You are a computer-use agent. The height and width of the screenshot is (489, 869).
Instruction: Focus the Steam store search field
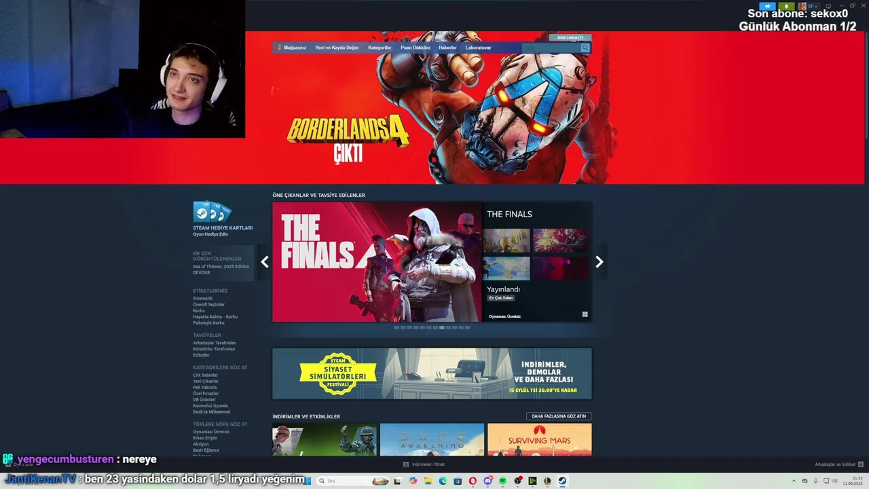[551, 48]
